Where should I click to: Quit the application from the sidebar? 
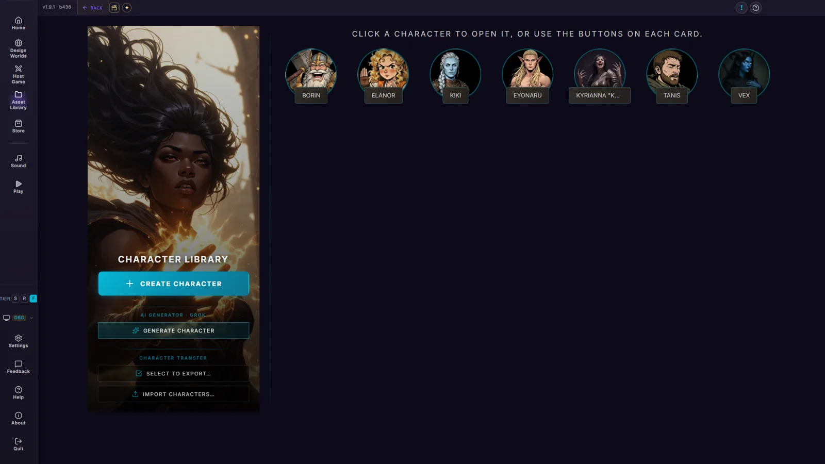click(18, 444)
